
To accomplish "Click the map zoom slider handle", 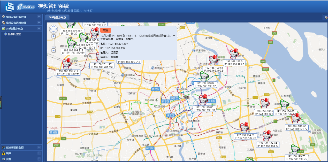I will tap(54, 47).
